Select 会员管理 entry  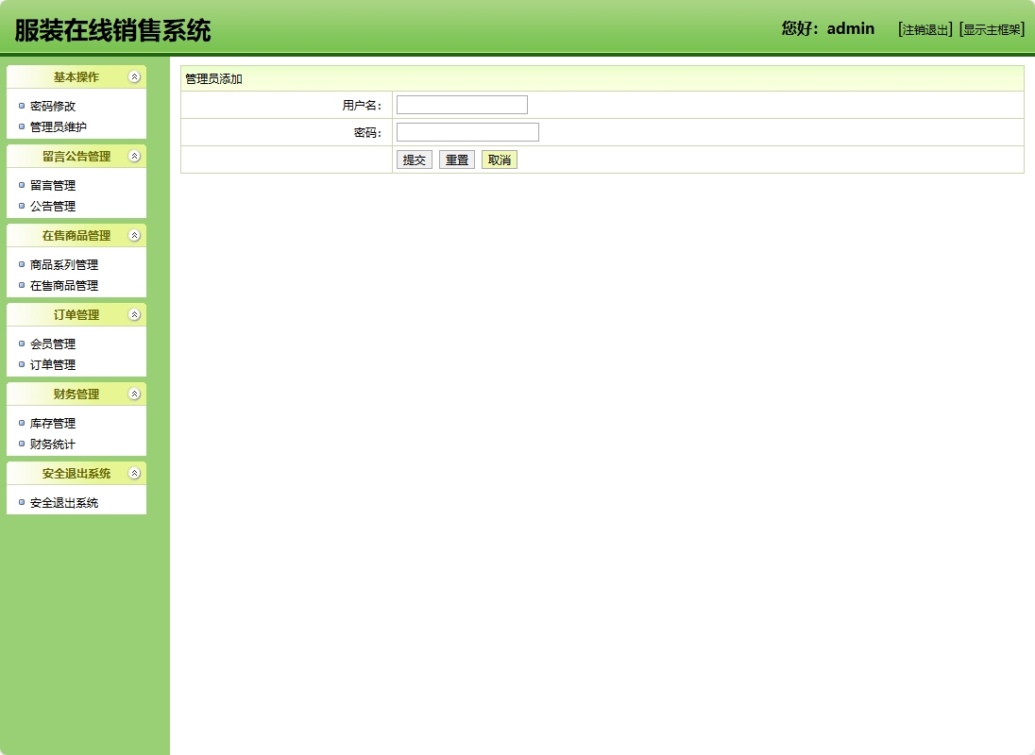tap(53, 344)
